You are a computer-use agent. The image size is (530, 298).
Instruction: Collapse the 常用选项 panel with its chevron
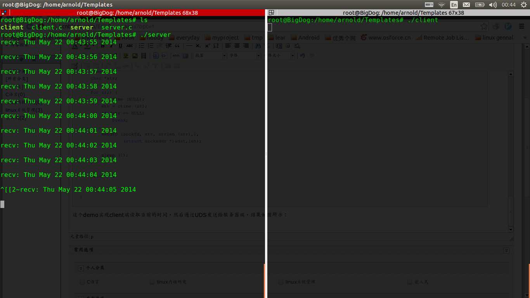click(x=506, y=251)
